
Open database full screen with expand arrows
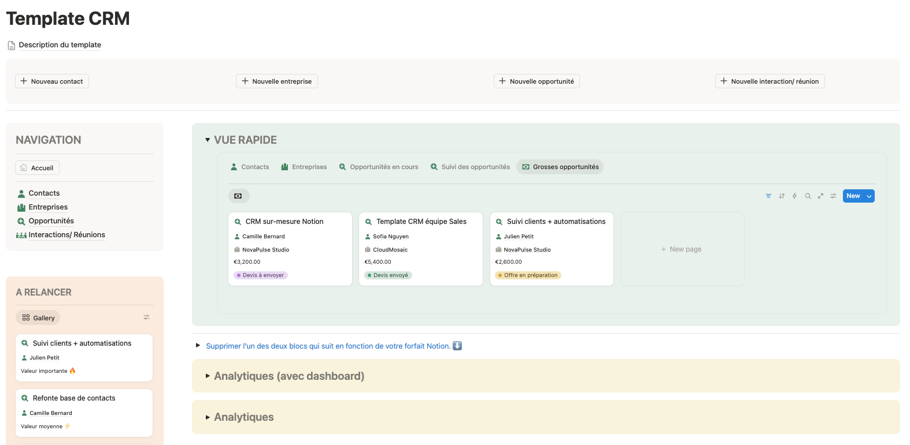(820, 196)
